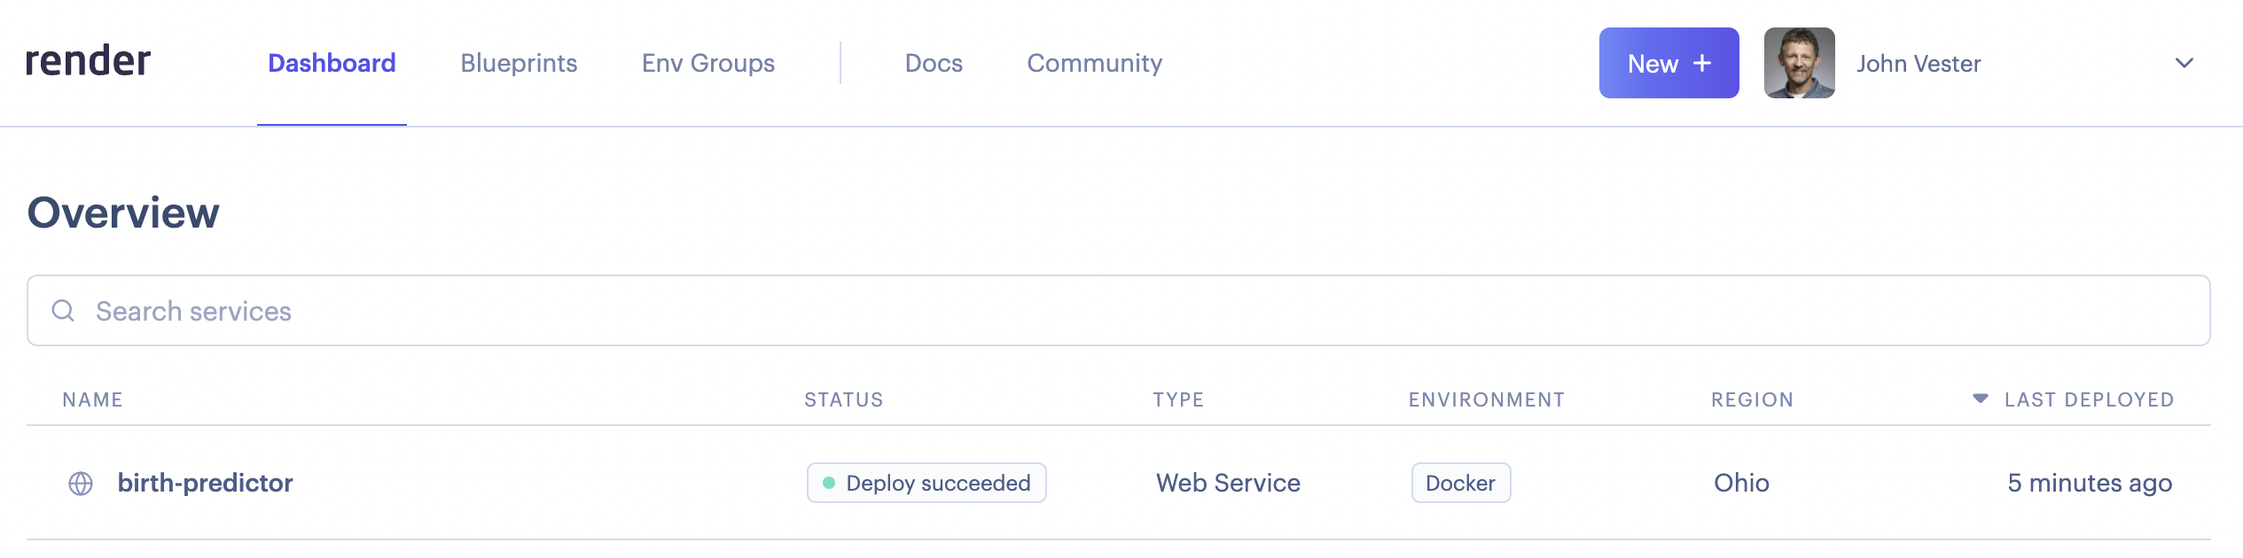
Task: Toggle sorting by the Region column
Action: 1751,399
